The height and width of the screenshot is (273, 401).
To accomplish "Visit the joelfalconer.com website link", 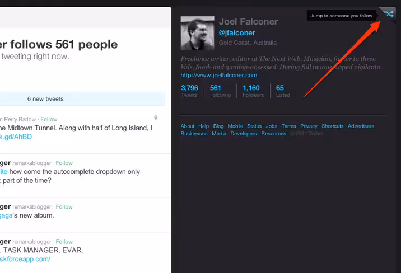I will [218, 75].
